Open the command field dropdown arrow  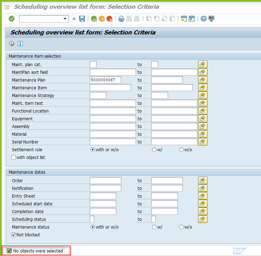(x=65, y=19)
